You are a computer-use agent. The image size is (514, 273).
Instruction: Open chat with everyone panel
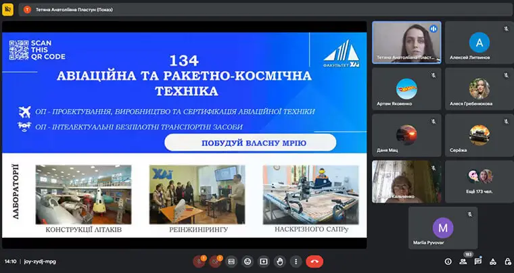click(478, 262)
